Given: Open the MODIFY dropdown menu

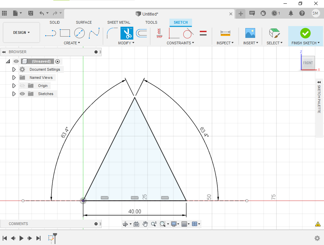Looking at the screenshot, I should point(126,43).
